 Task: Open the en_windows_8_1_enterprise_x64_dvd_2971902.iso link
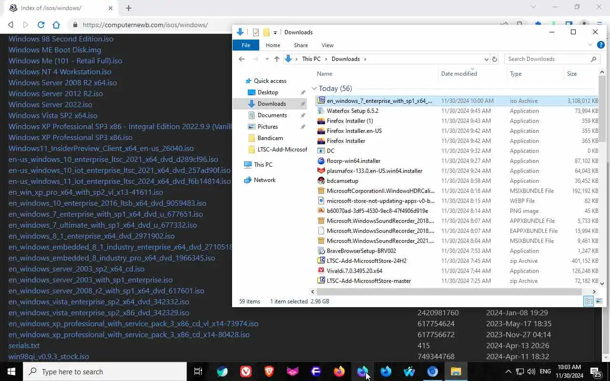[91, 236]
